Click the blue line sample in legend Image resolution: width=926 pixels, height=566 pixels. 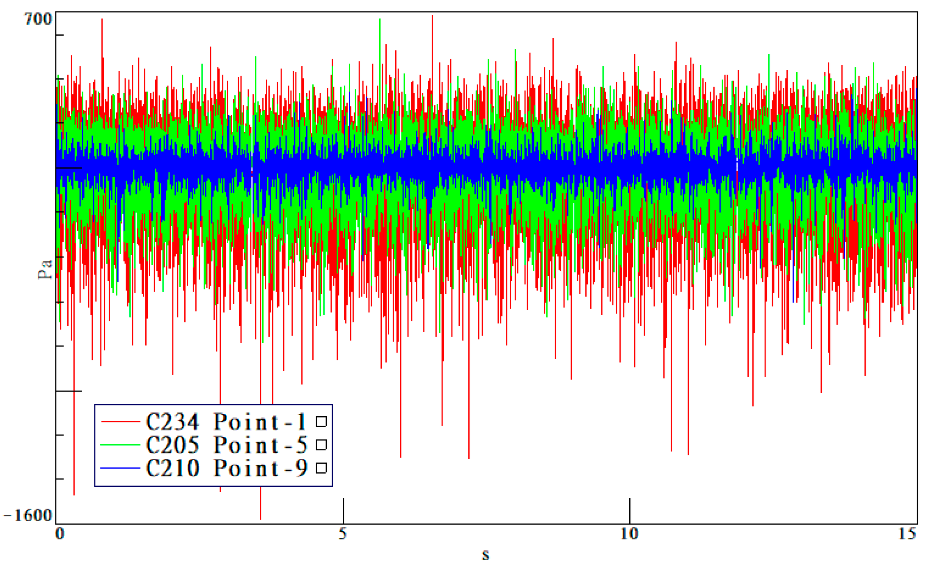tap(120, 467)
